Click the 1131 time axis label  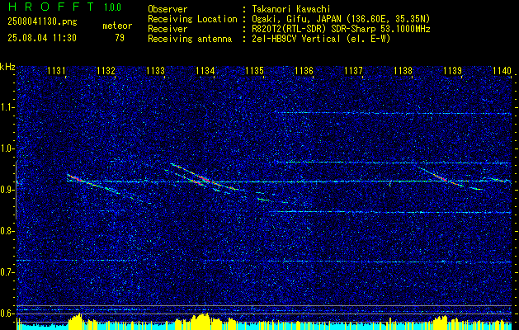click(x=56, y=70)
